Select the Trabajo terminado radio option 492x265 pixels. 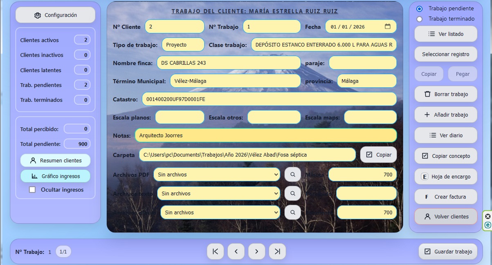pyautogui.click(x=419, y=19)
